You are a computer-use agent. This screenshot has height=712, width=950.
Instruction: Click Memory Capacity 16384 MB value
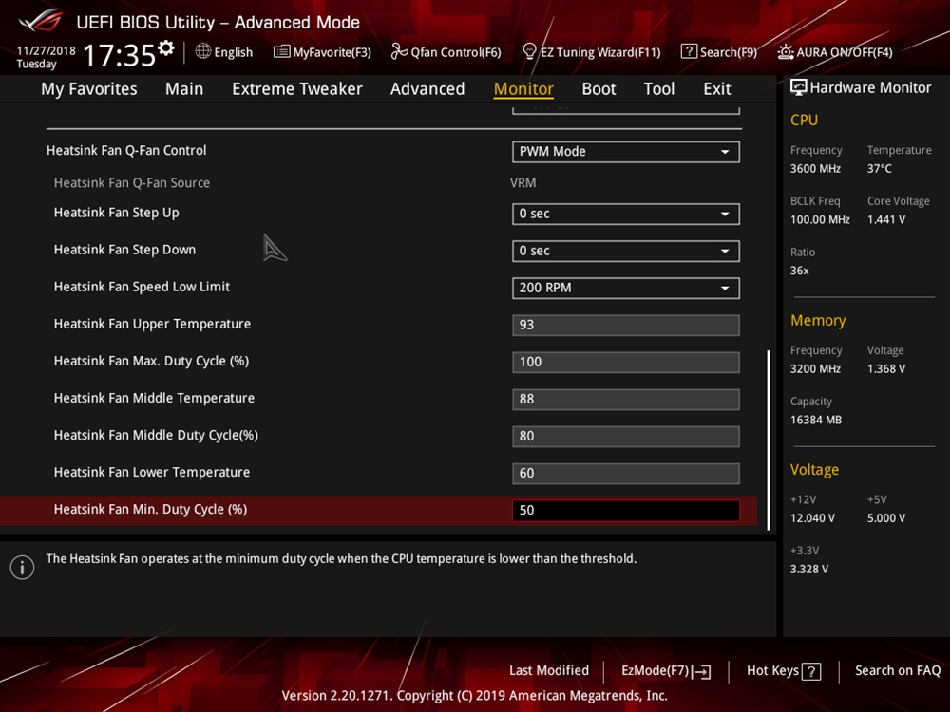click(815, 420)
